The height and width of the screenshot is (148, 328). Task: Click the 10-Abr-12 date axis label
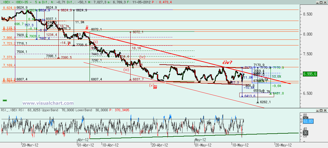coord(110,145)
